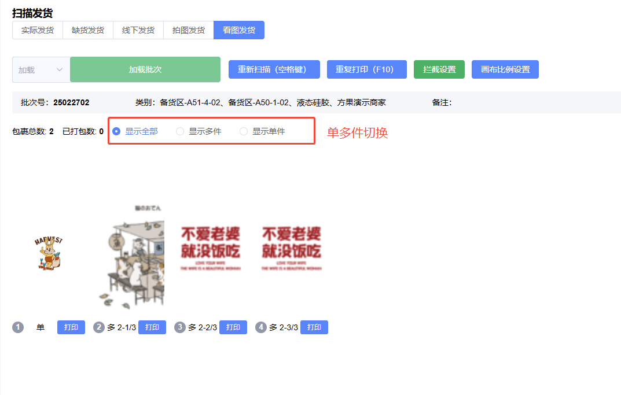
Task: Click the 扫描发货 page heading
Action: (x=32, y=13)
